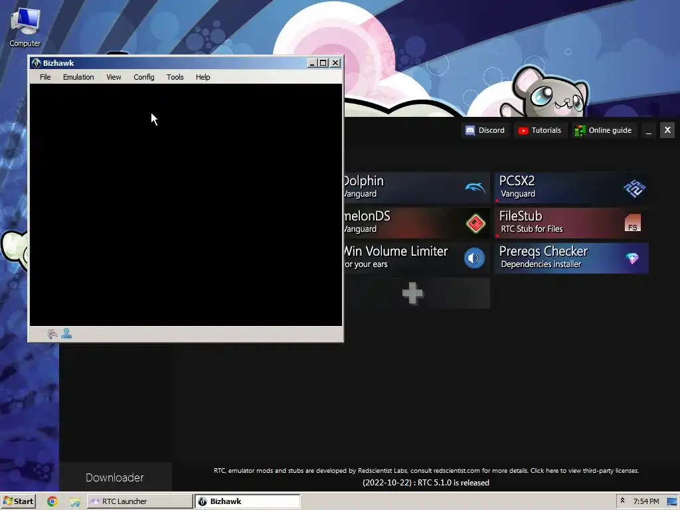The image size is (680, 510).
Task: Open the Emulation menu in Bizhawk
Action: click(x=78, y=77)
